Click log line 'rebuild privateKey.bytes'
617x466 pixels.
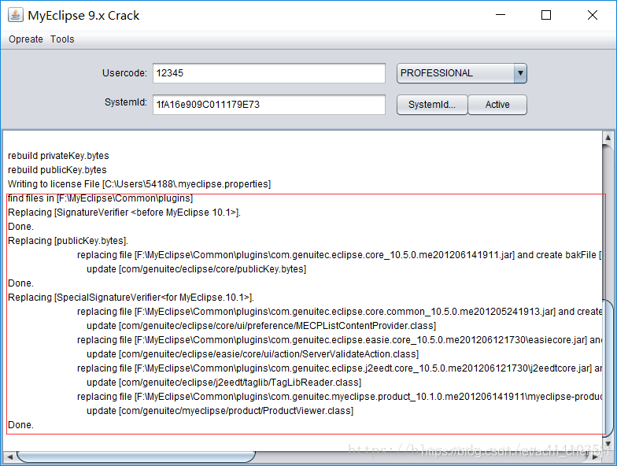[58, 156]
